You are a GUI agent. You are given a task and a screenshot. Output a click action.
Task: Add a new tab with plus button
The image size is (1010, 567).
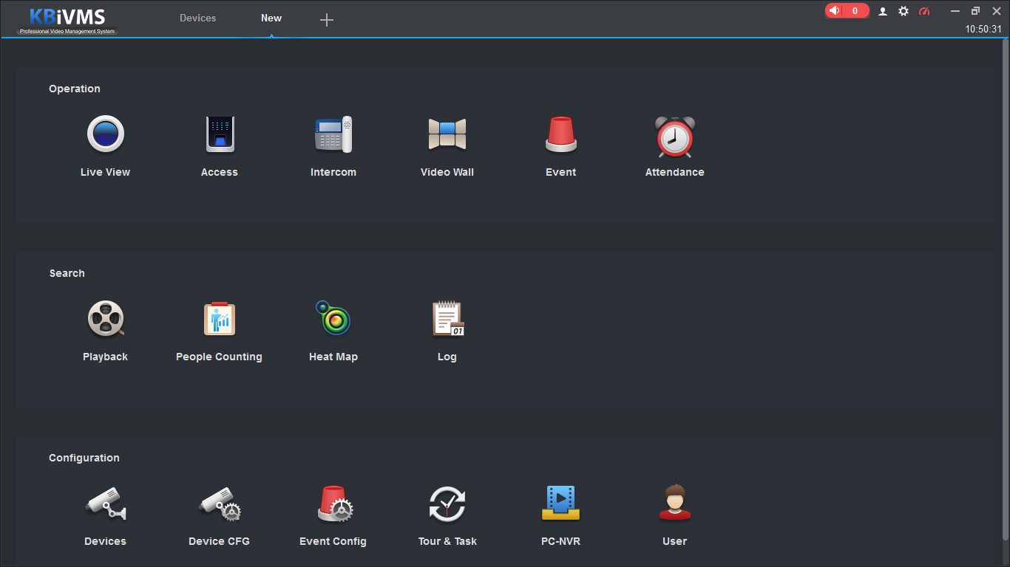pos(327,20)
